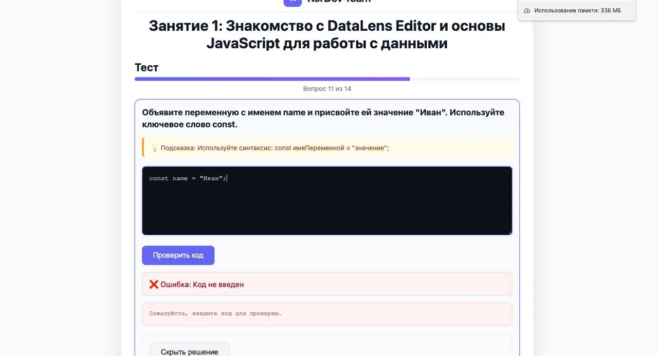Click the 'Проверить код' button

click(178, 255)
